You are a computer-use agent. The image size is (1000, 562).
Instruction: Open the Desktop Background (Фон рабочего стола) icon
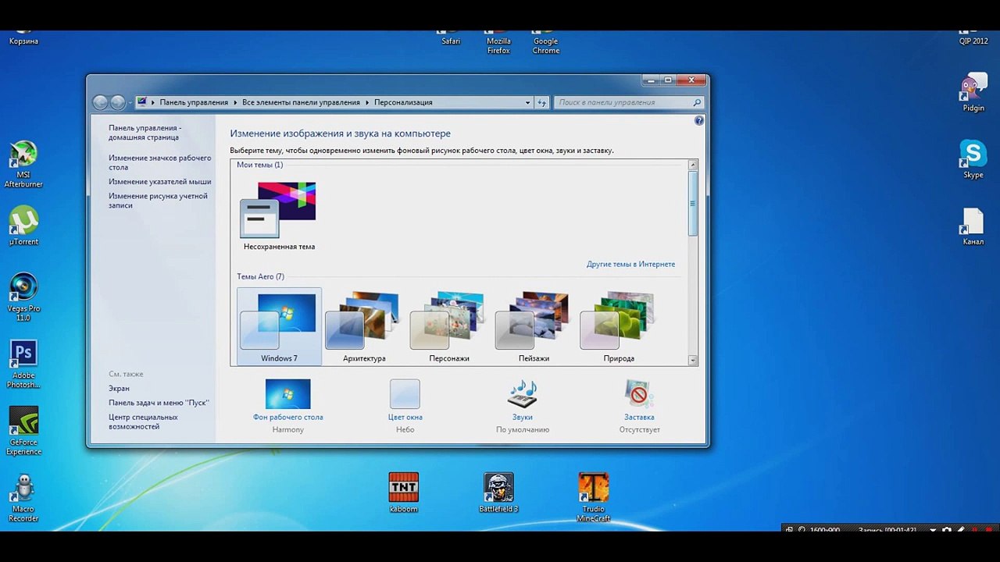[x=287, y=395]
